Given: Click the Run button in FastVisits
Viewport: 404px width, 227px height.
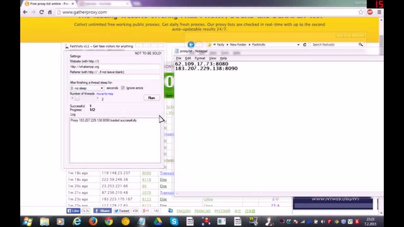Looking at the screenshot, I should point(151,98).
